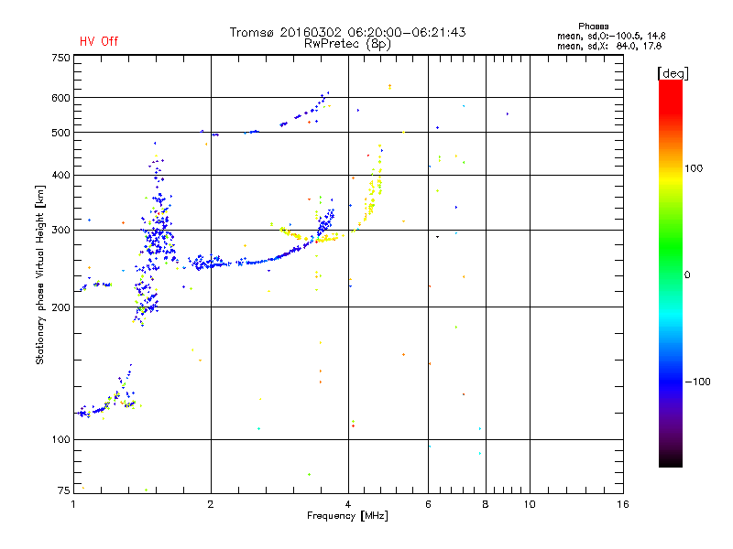Click the '400' y-axis tick label
Screen dimensions: 733x549
click(x=60, y=175)
